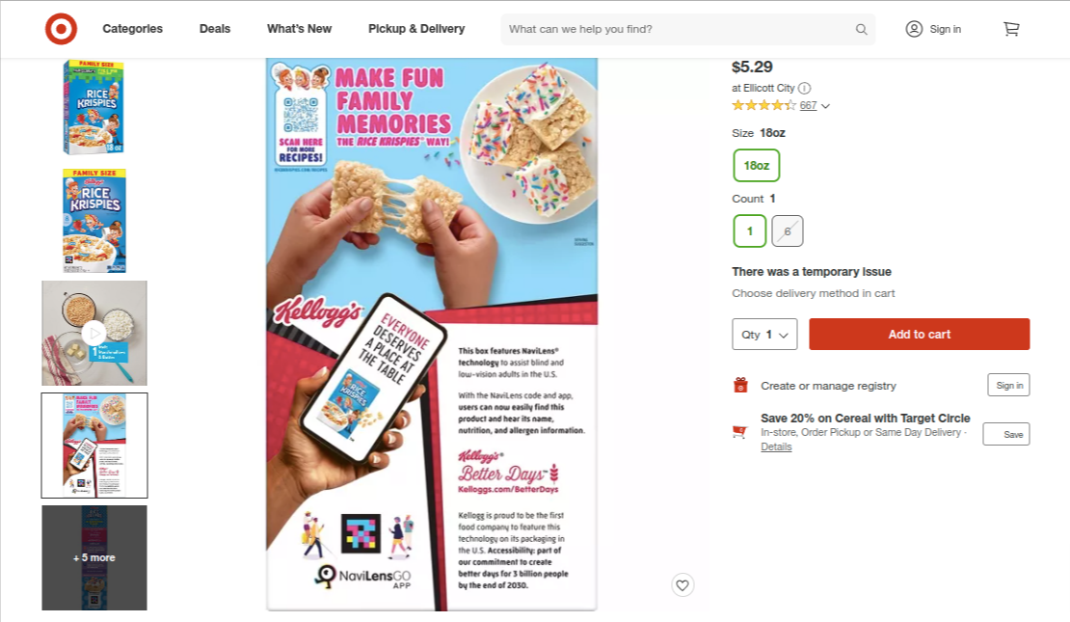Select the 18oz size option

click(x=756, y=165)
